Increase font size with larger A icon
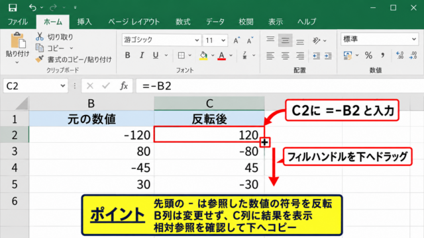 [x=237, y=40]
